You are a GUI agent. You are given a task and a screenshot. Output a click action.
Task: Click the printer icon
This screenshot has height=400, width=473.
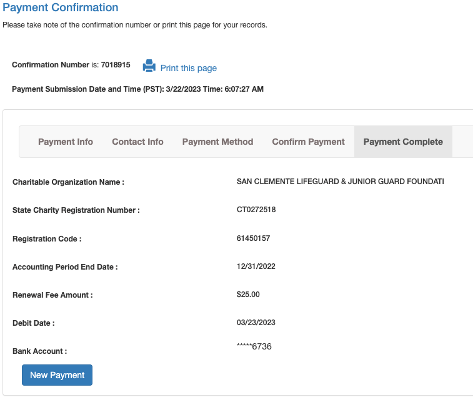[149, 66]
